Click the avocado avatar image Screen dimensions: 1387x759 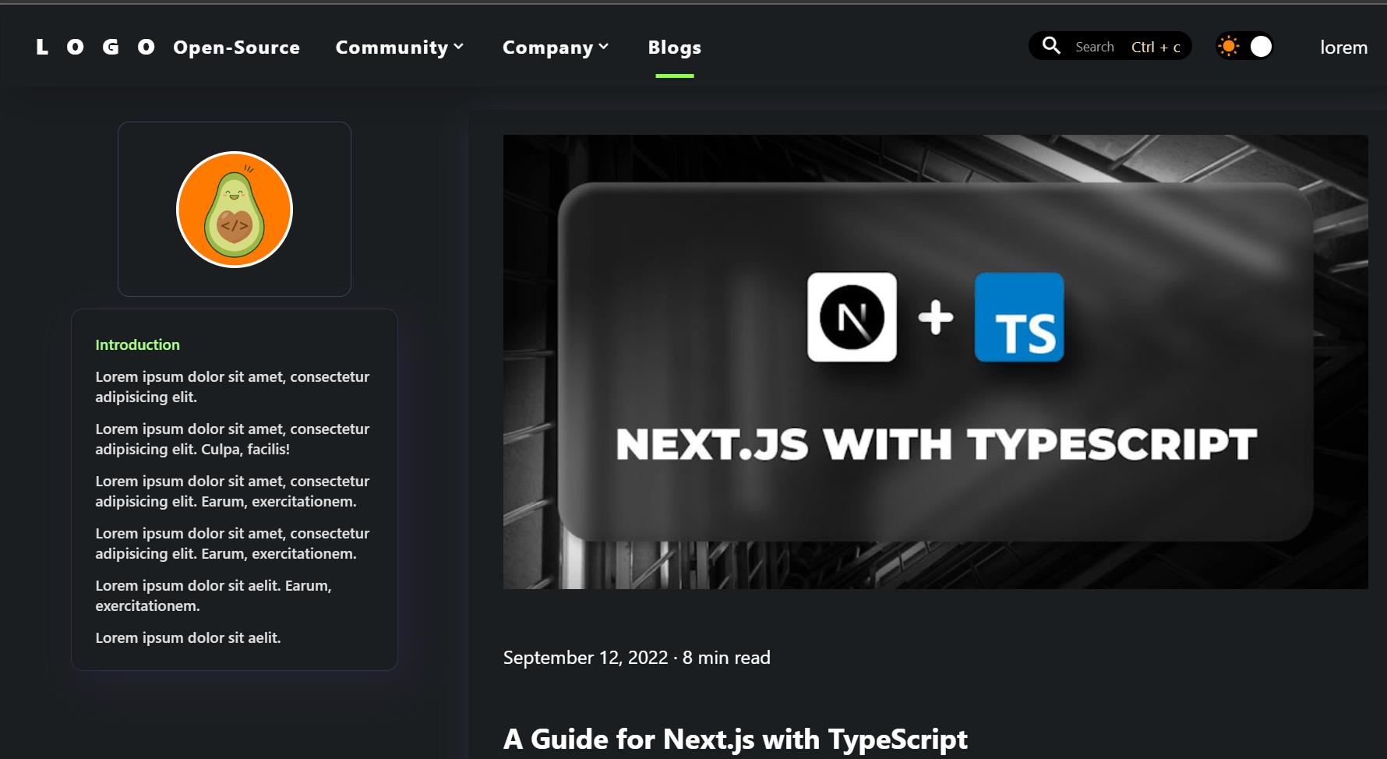point(235,209)
